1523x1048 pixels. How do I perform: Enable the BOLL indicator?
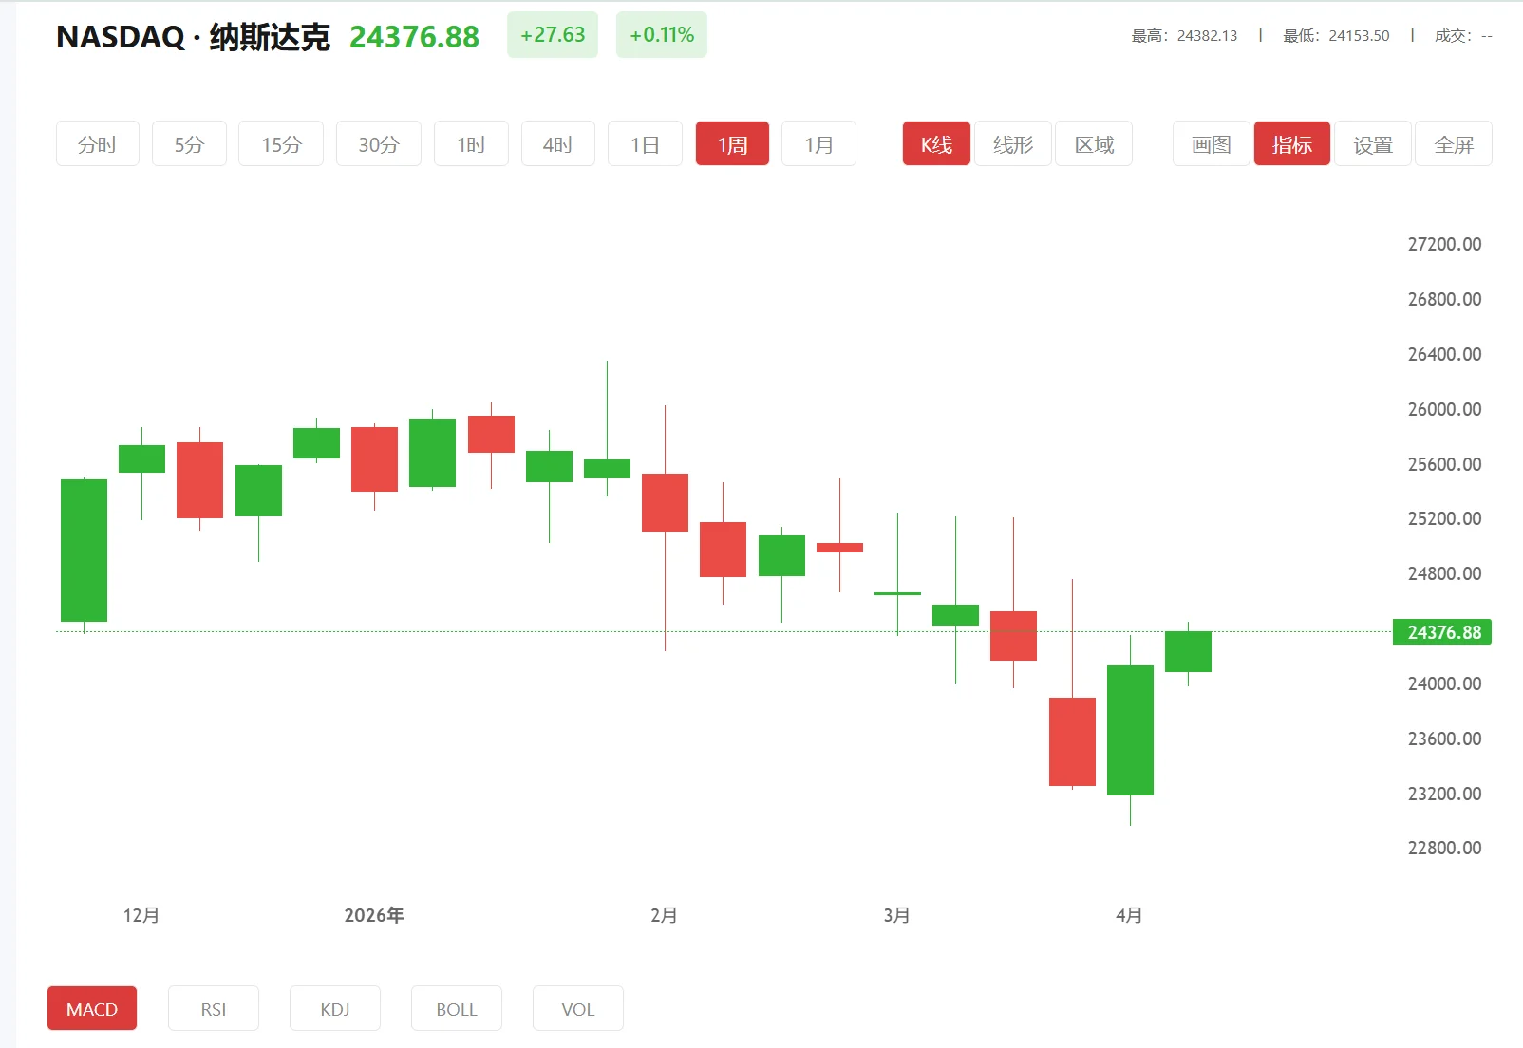tap(456, 1008)
